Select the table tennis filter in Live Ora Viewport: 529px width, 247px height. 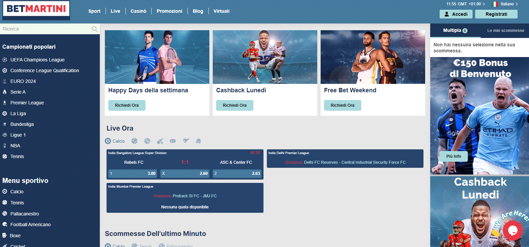tap(198, 141)
